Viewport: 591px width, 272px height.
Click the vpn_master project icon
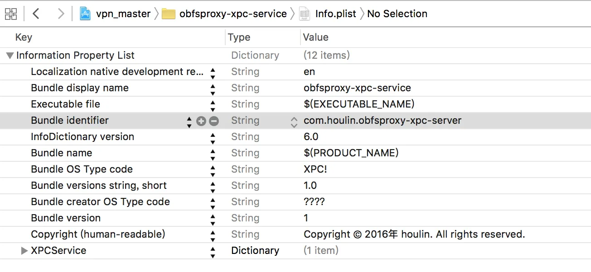(x=85, y=14)
